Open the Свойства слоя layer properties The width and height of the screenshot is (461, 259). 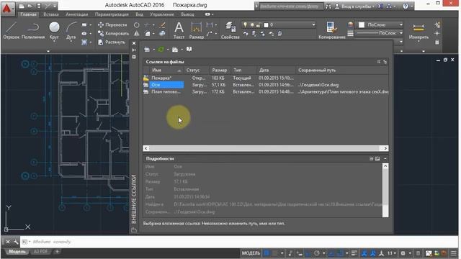point(230,30)
